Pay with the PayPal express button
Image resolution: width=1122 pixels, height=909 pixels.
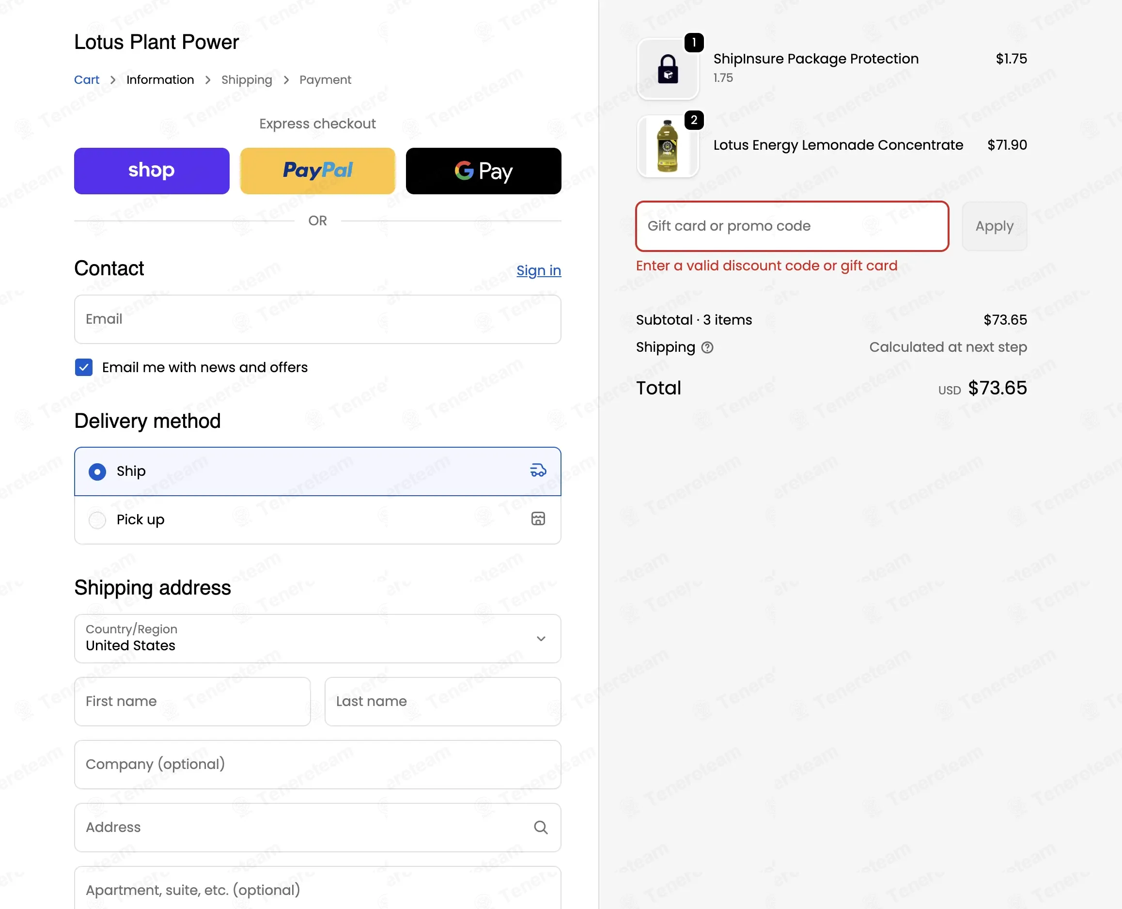point(317,171)
